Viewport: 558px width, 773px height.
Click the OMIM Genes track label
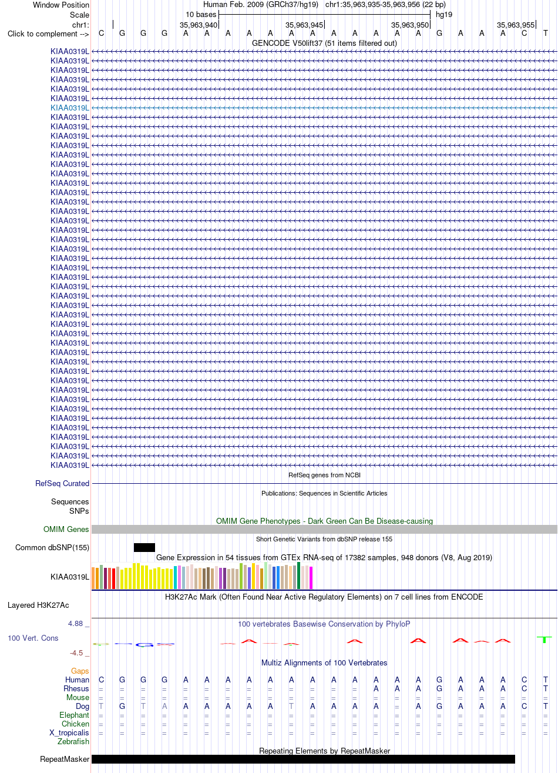66,529
